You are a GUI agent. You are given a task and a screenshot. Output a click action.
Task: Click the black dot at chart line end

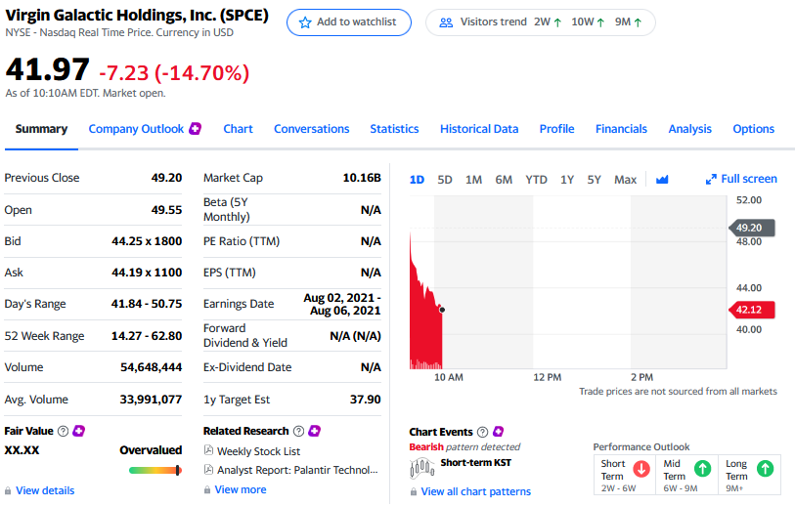click(x=442, y=310)
